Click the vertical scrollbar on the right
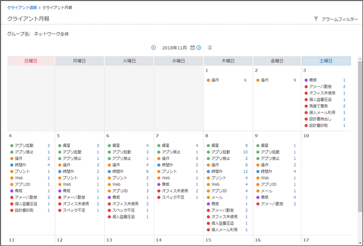363x246 pixels. [x=360, y=145]
